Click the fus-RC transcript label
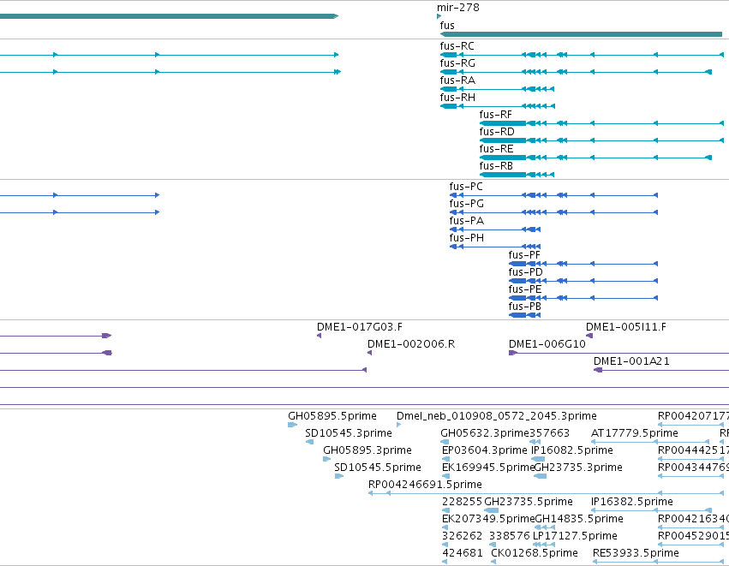This screenshot has height=566, width=729. coord(457,46)
